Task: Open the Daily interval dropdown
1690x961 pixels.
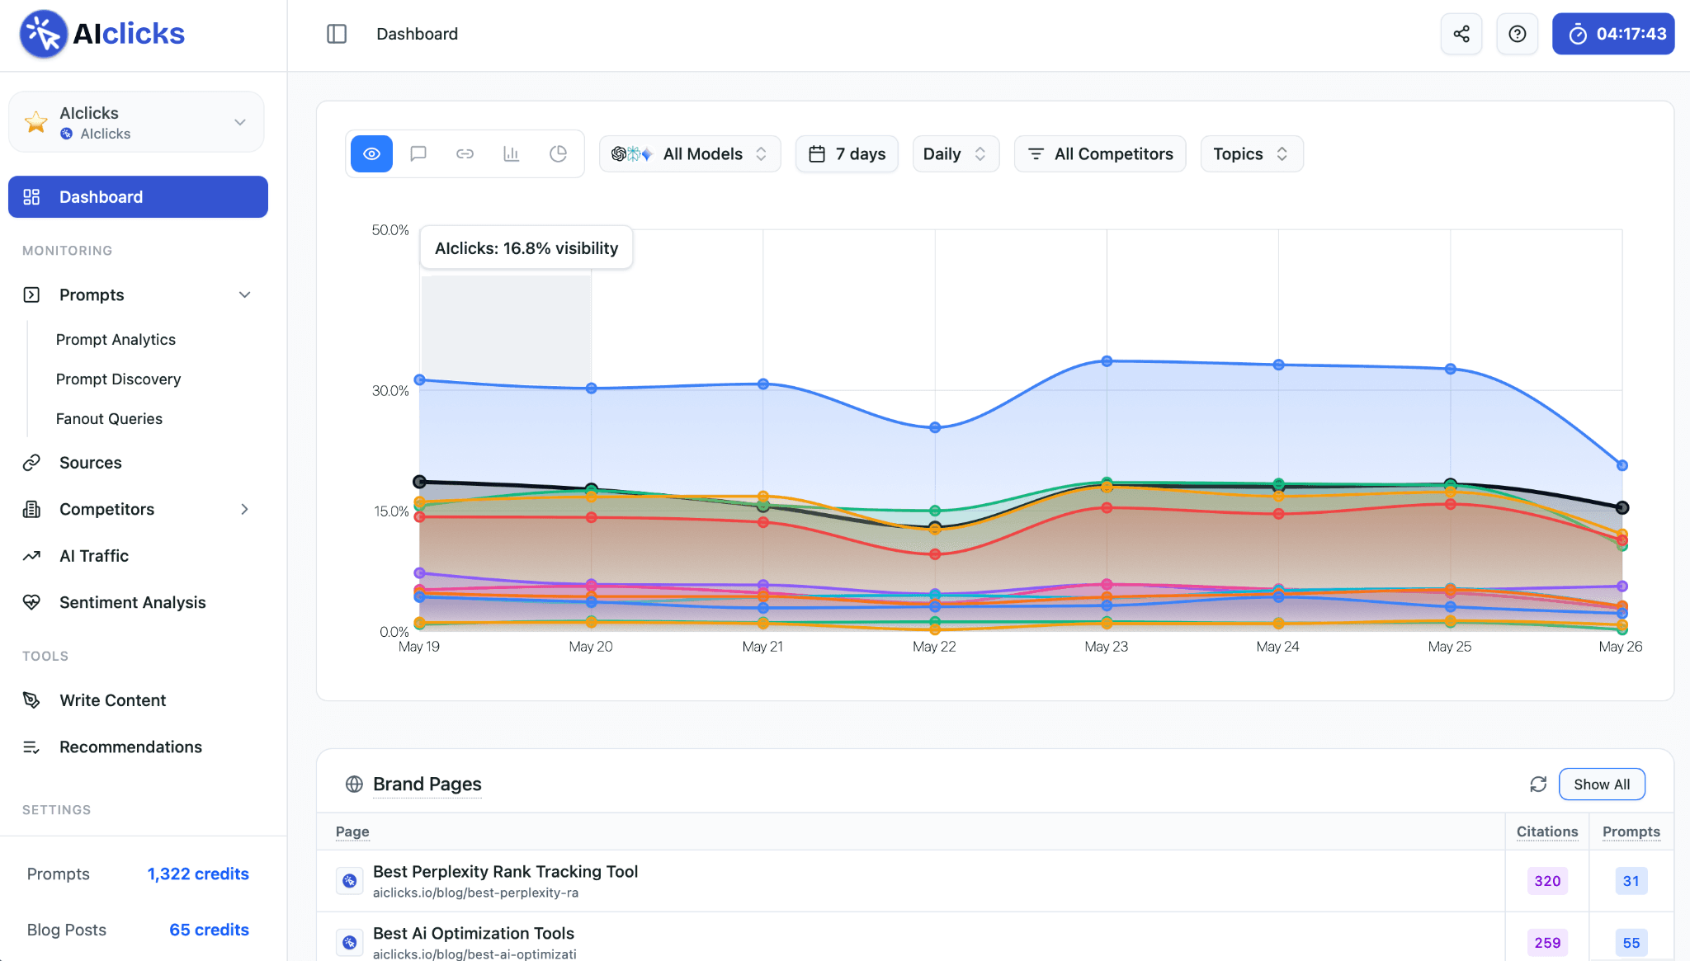Action: 956,154
